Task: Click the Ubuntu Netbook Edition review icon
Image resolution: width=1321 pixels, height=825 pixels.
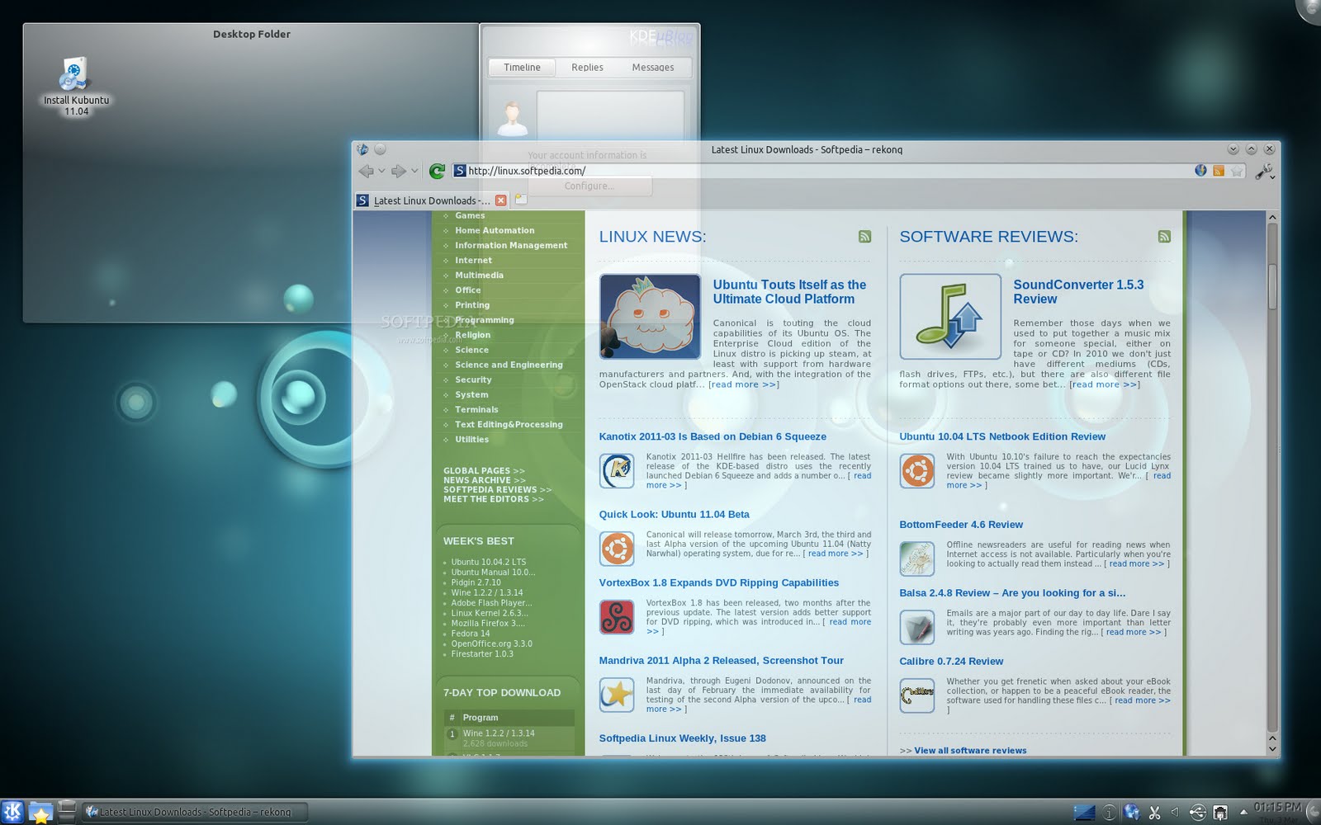Action: pos(917,471)
